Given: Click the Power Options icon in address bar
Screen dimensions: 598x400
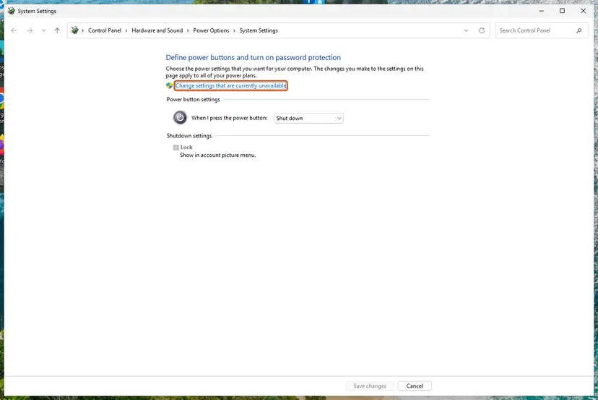Looking at the screenshot, I should point(75,30).
